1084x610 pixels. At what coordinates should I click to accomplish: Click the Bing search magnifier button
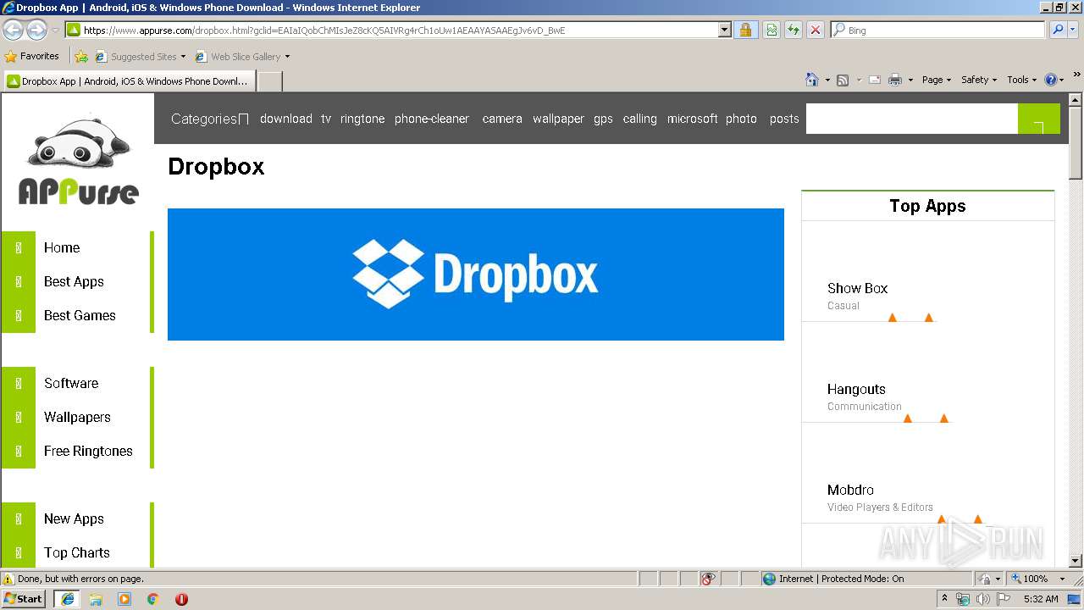(x=1058, y=30)
